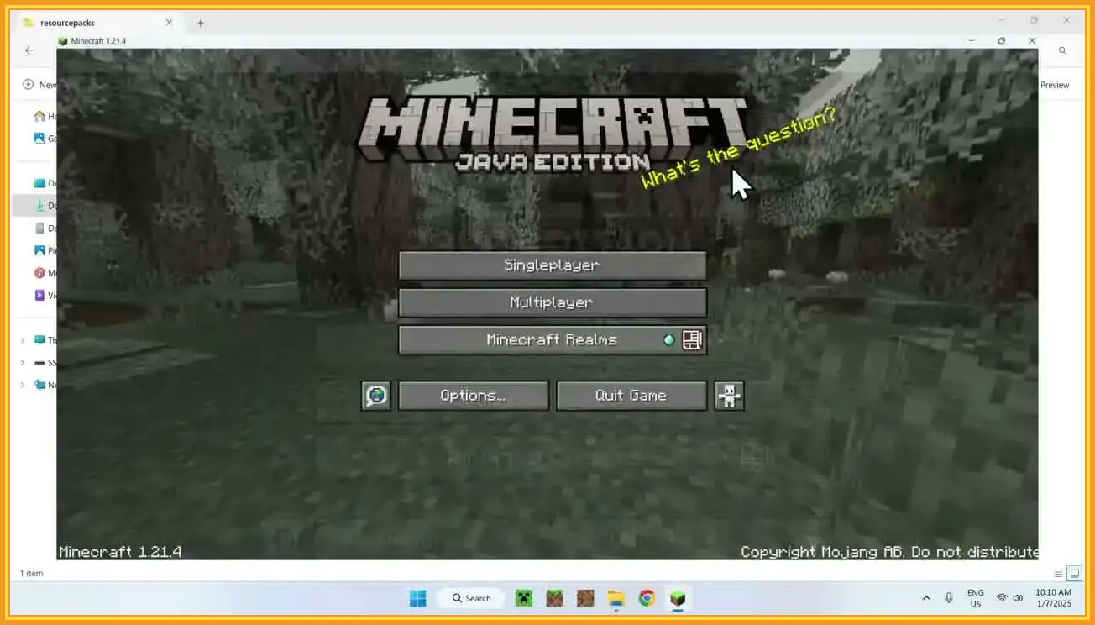Select the Documents icon in Explorer sidebar

(x=39, y=228)
